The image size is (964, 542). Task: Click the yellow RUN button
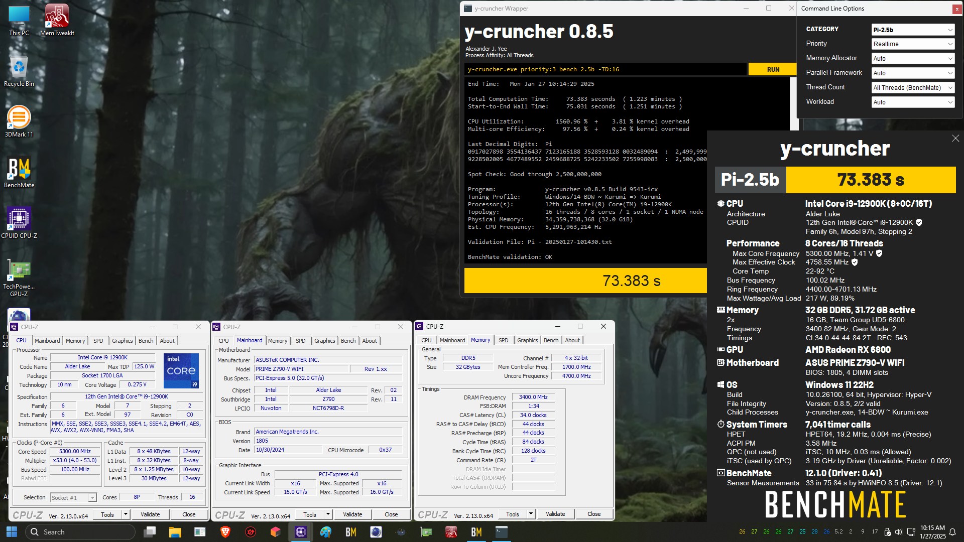(773, 69)
